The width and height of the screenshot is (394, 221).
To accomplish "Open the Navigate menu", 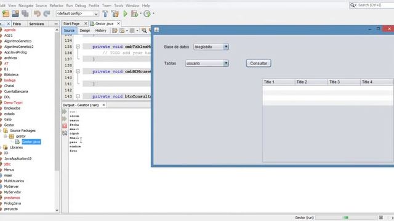I will [x=26, y=6].
